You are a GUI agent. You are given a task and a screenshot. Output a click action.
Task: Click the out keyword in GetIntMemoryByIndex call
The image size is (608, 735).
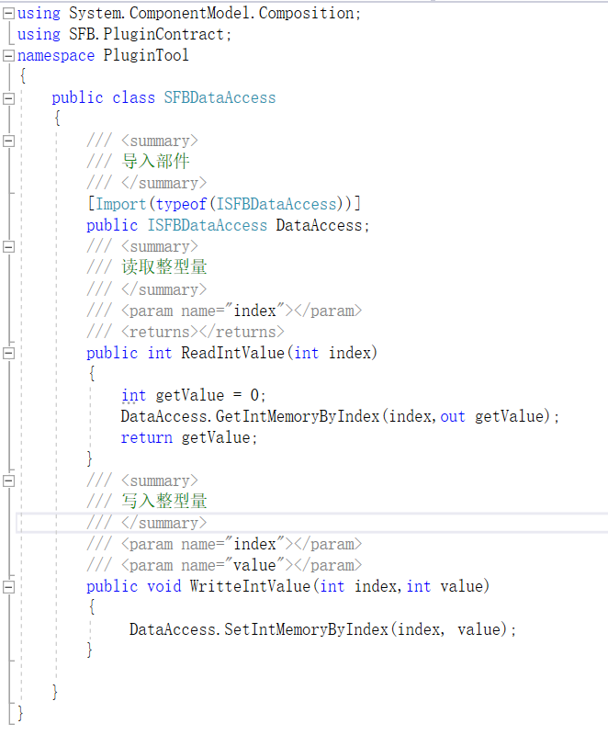[x=453, y=416]
